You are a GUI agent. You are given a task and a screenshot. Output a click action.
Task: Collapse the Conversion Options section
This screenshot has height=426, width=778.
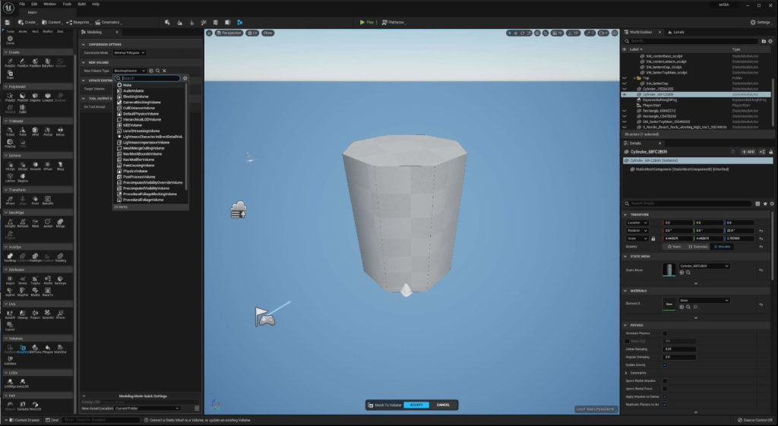coord(84,45)
